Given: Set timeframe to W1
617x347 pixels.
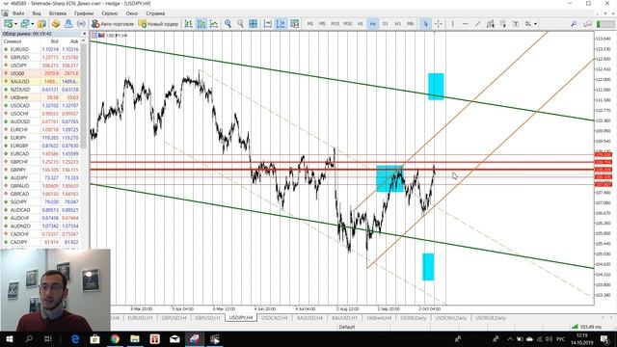Looking at the screenshot, I should (398, 24).
